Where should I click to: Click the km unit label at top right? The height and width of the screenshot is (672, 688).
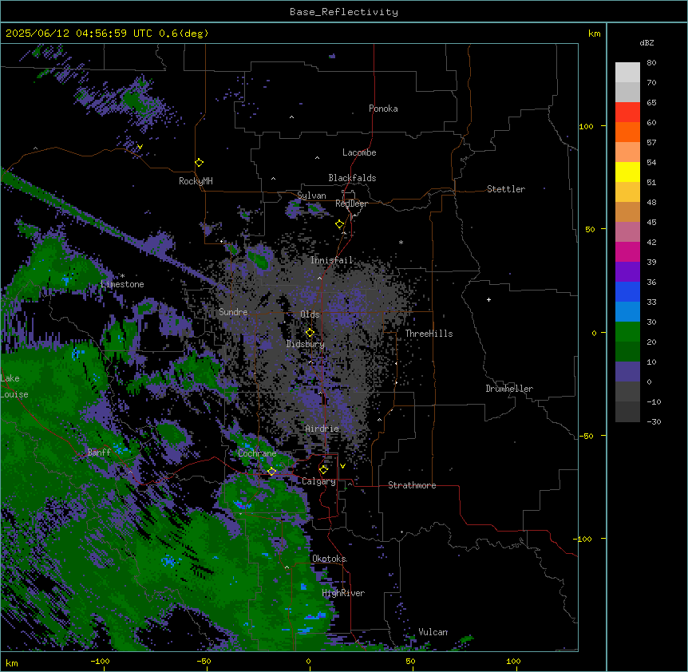point(594,34)
